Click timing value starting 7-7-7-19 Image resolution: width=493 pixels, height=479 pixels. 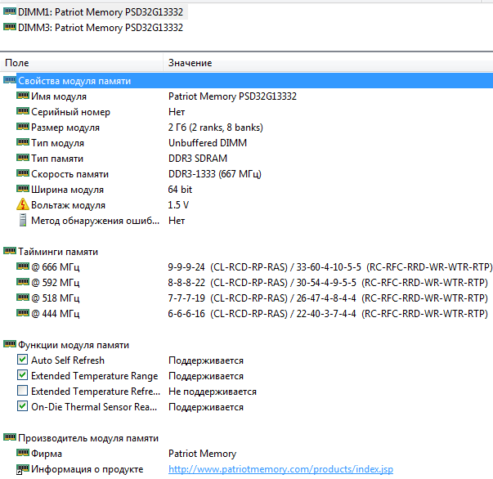pyautogui.click(x=328, y=298)
